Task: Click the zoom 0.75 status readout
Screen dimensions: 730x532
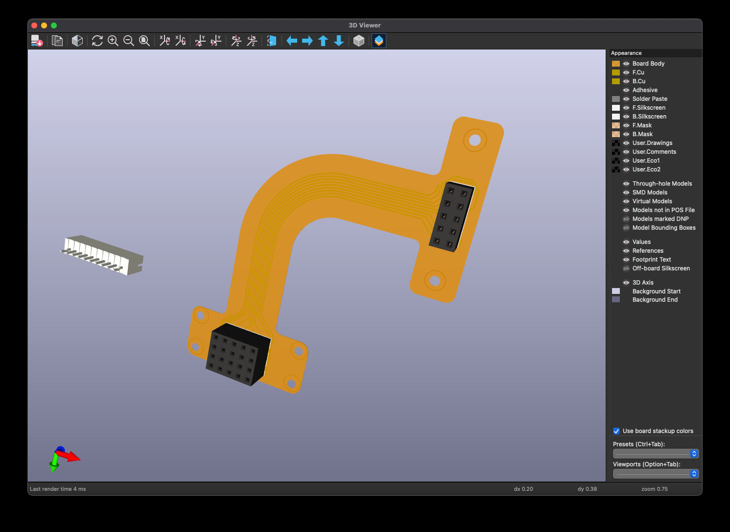Action: tap(655, 489)
